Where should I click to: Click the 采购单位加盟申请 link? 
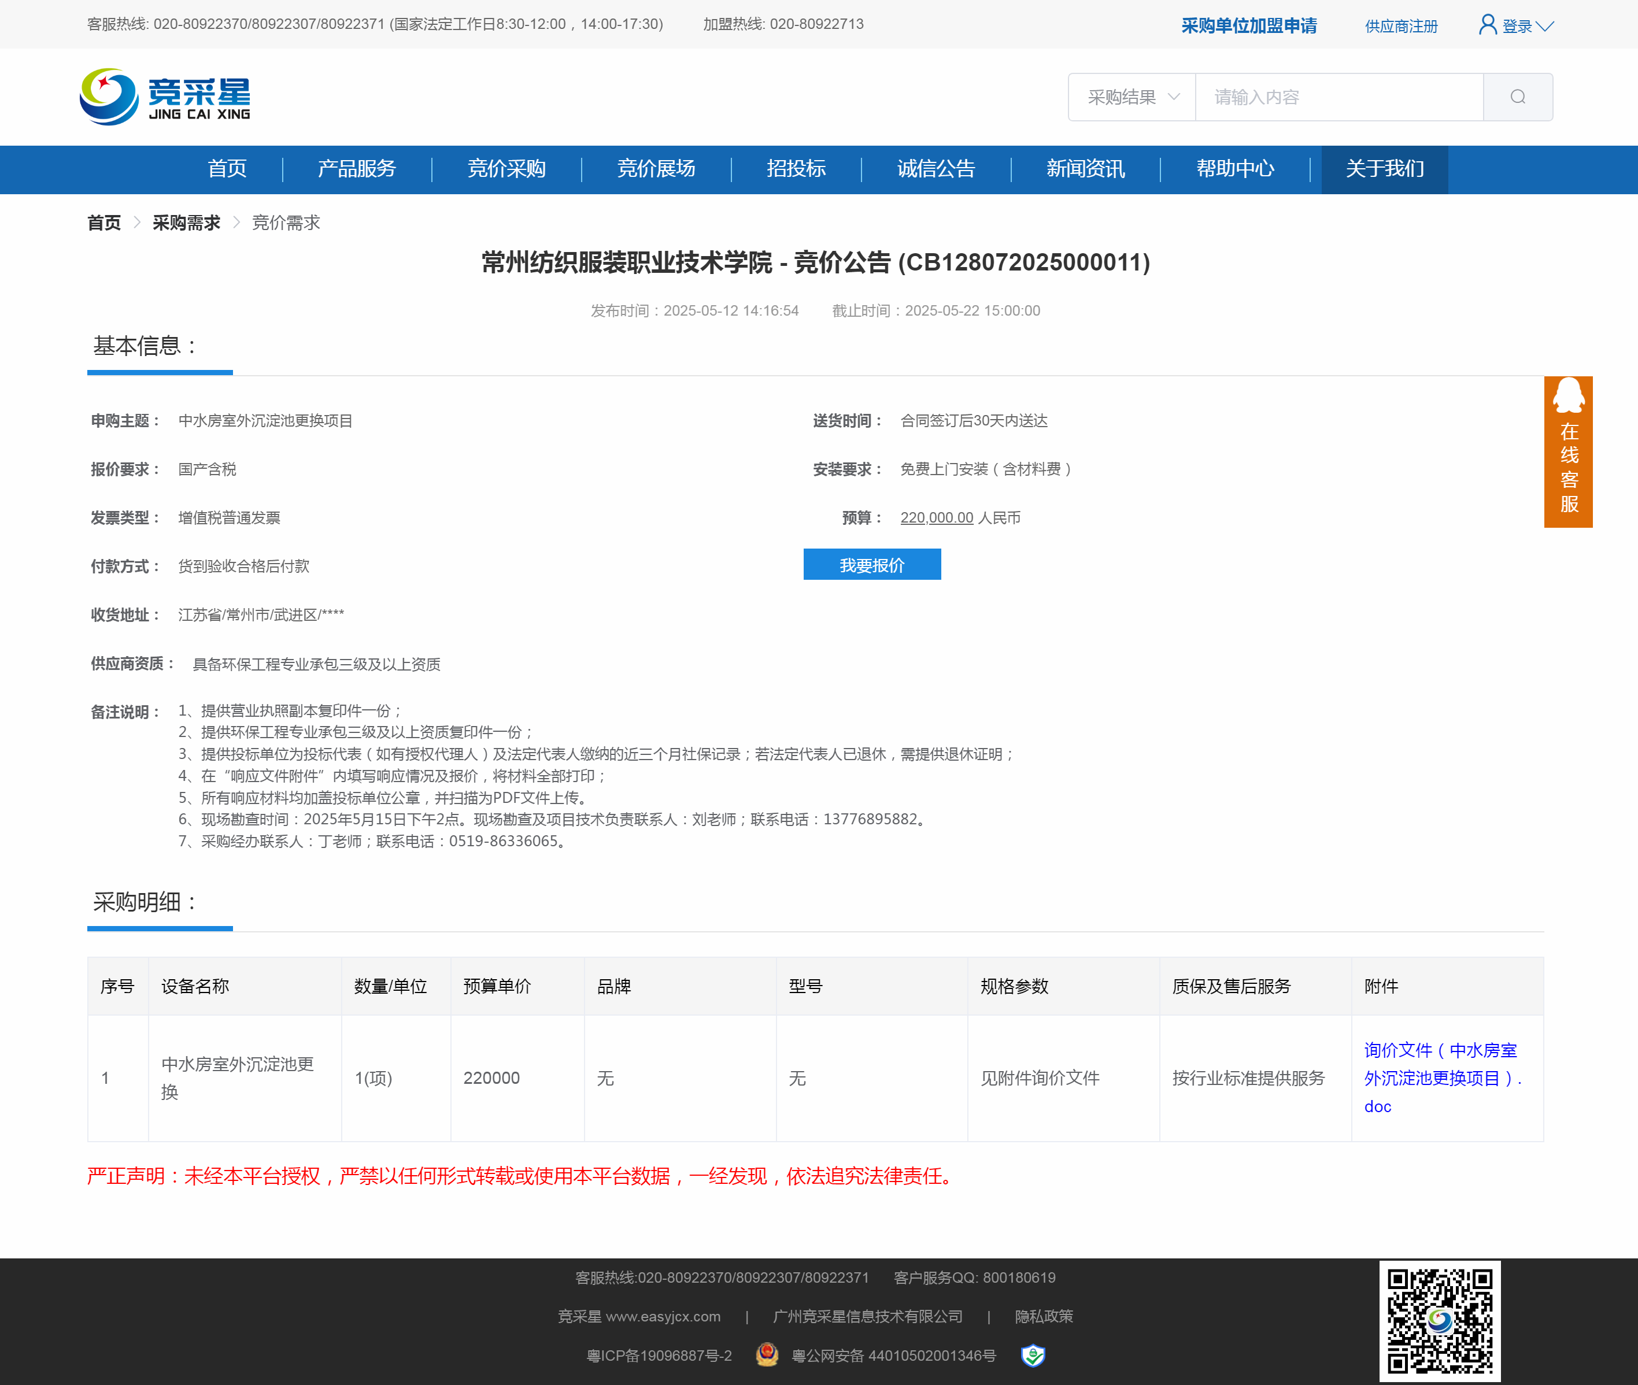coord(1248,26)
